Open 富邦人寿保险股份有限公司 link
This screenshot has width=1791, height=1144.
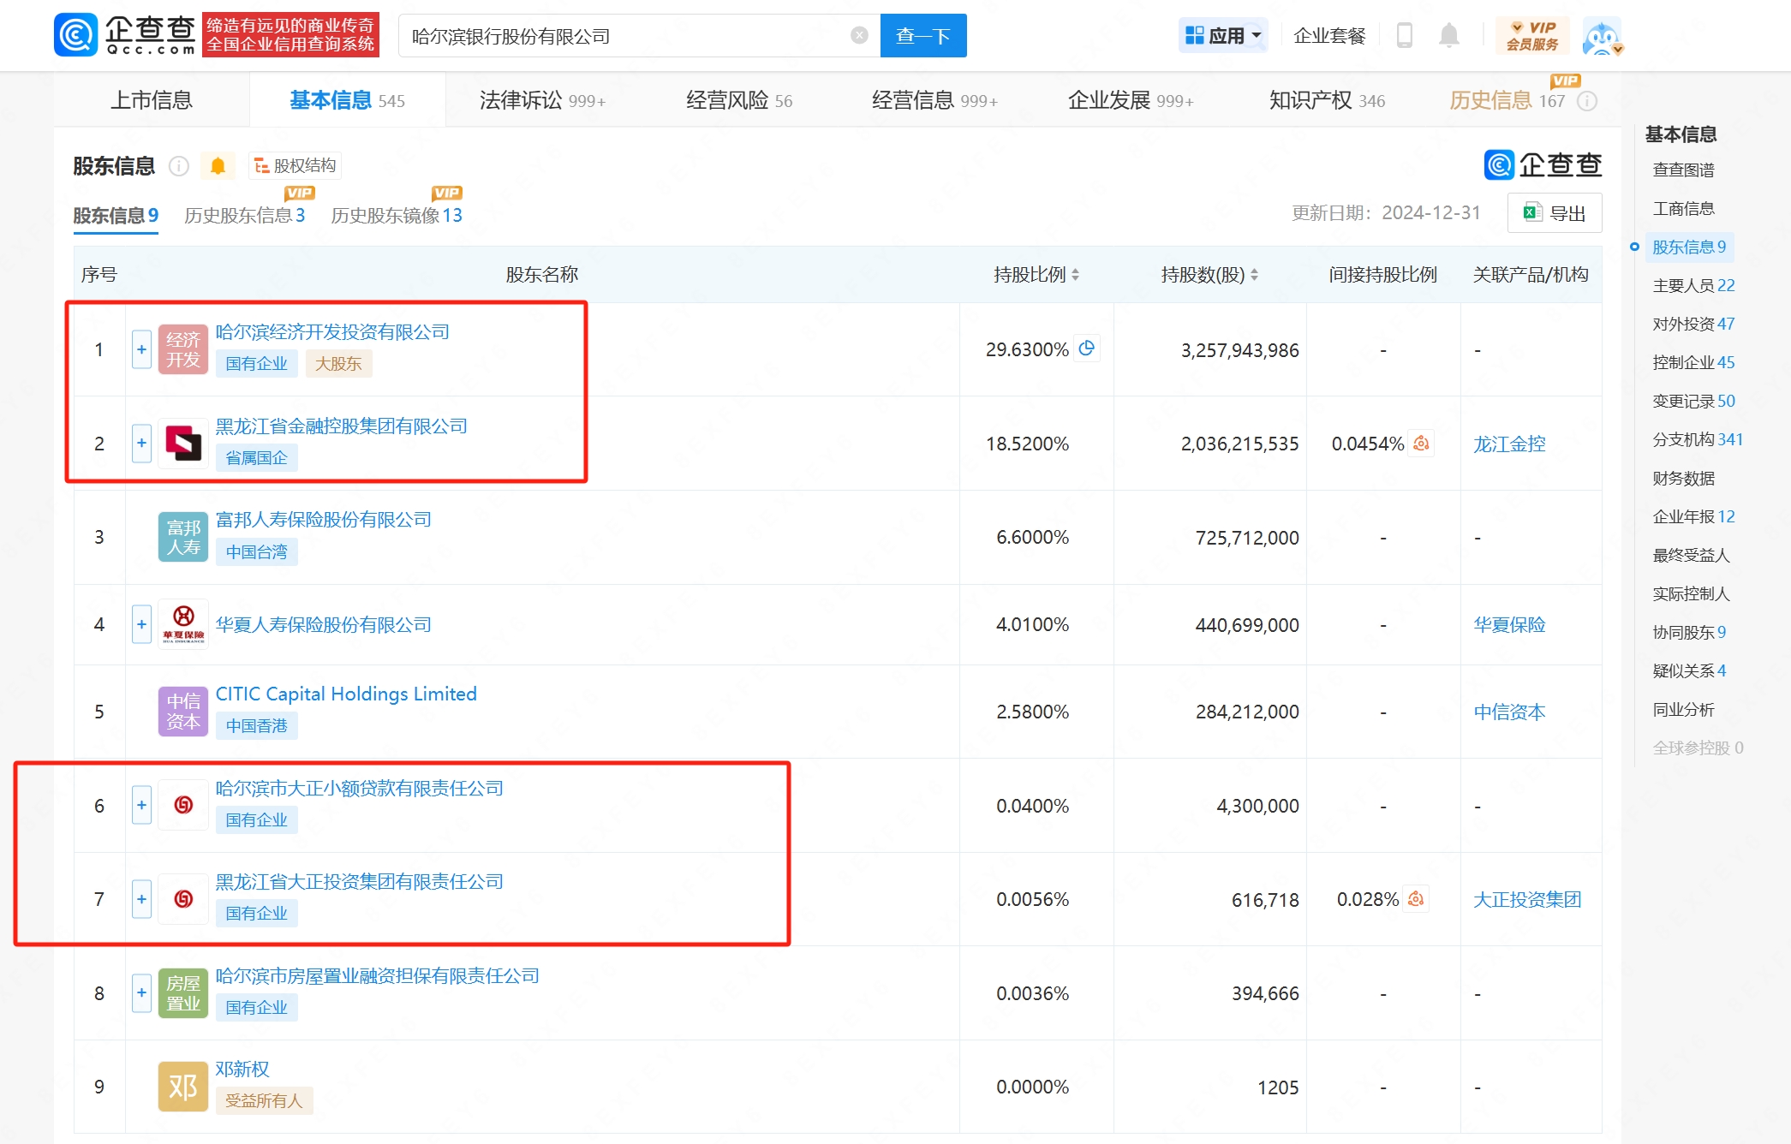(x=323, y=519)
